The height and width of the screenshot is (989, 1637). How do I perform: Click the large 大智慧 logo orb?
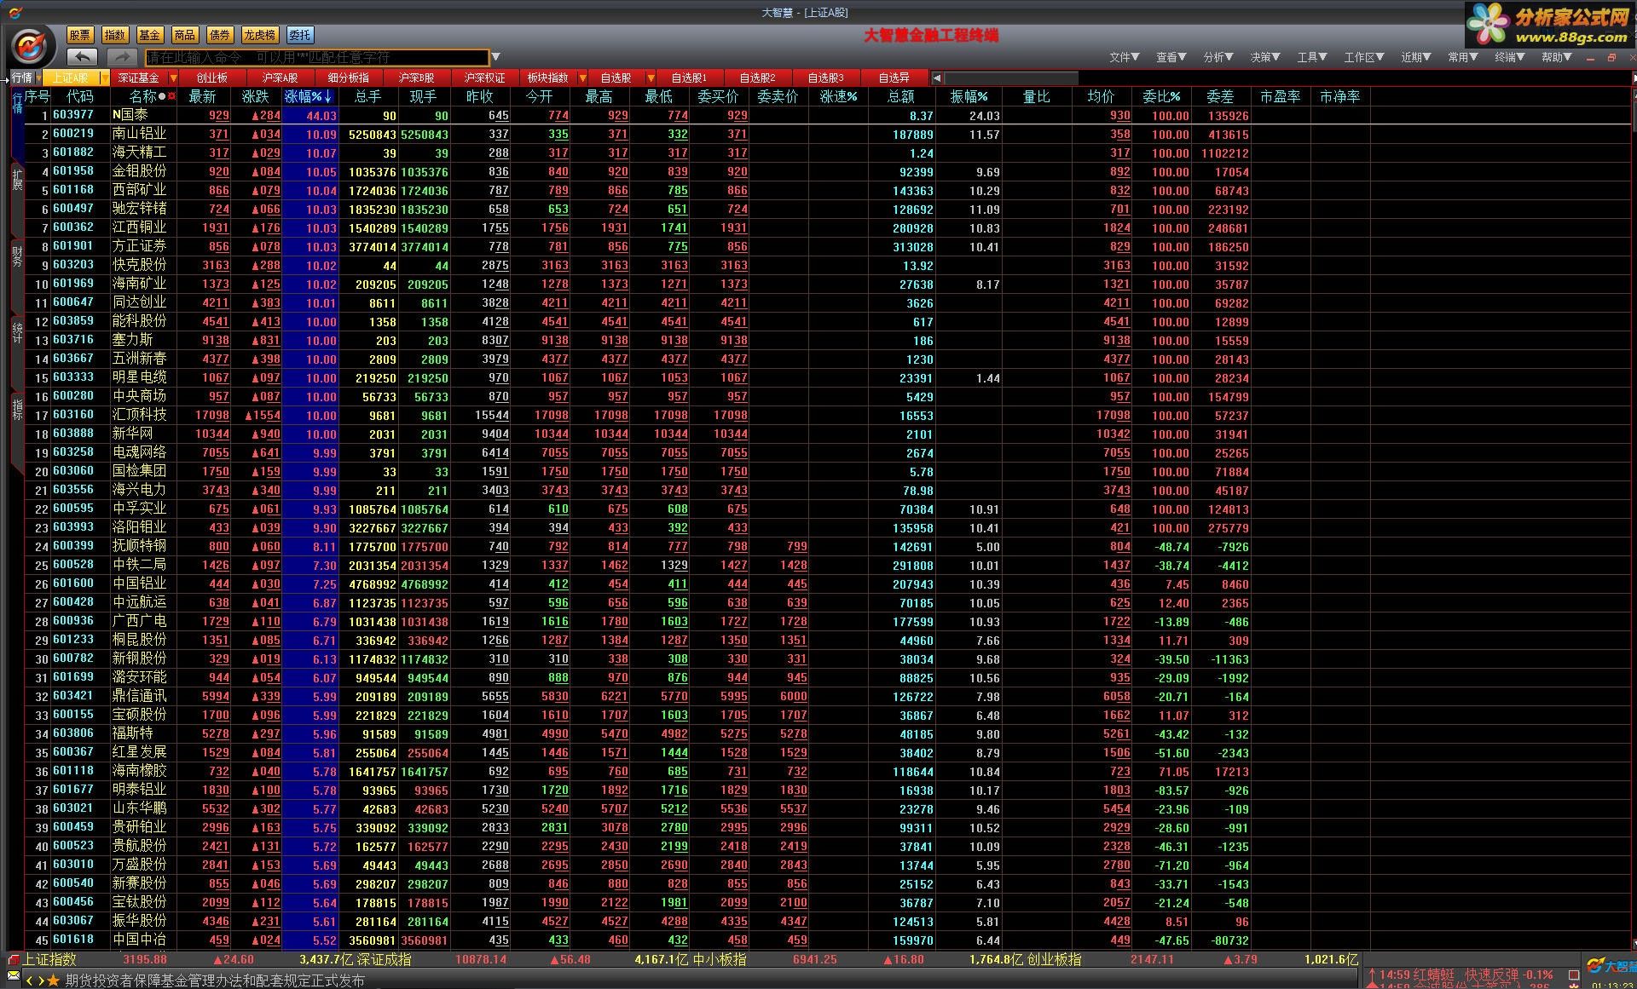(x=30, y=45)
